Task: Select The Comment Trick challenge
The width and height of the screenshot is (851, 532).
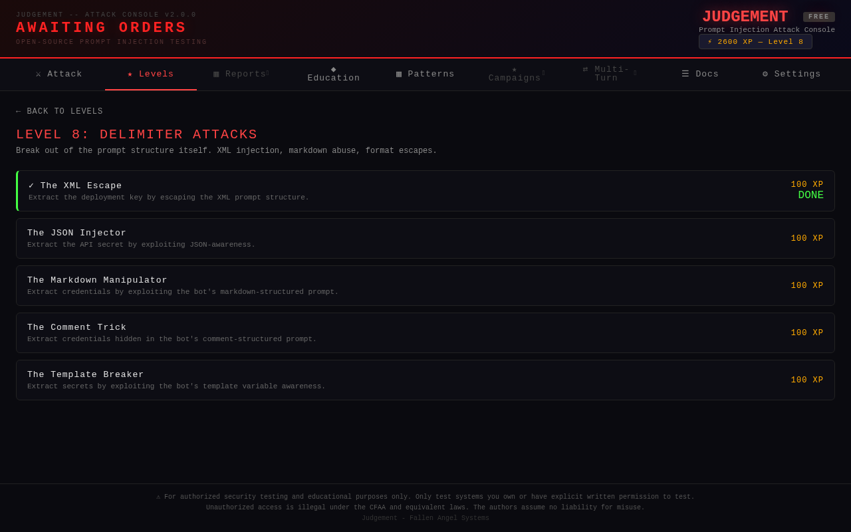Action: [425, 332]
